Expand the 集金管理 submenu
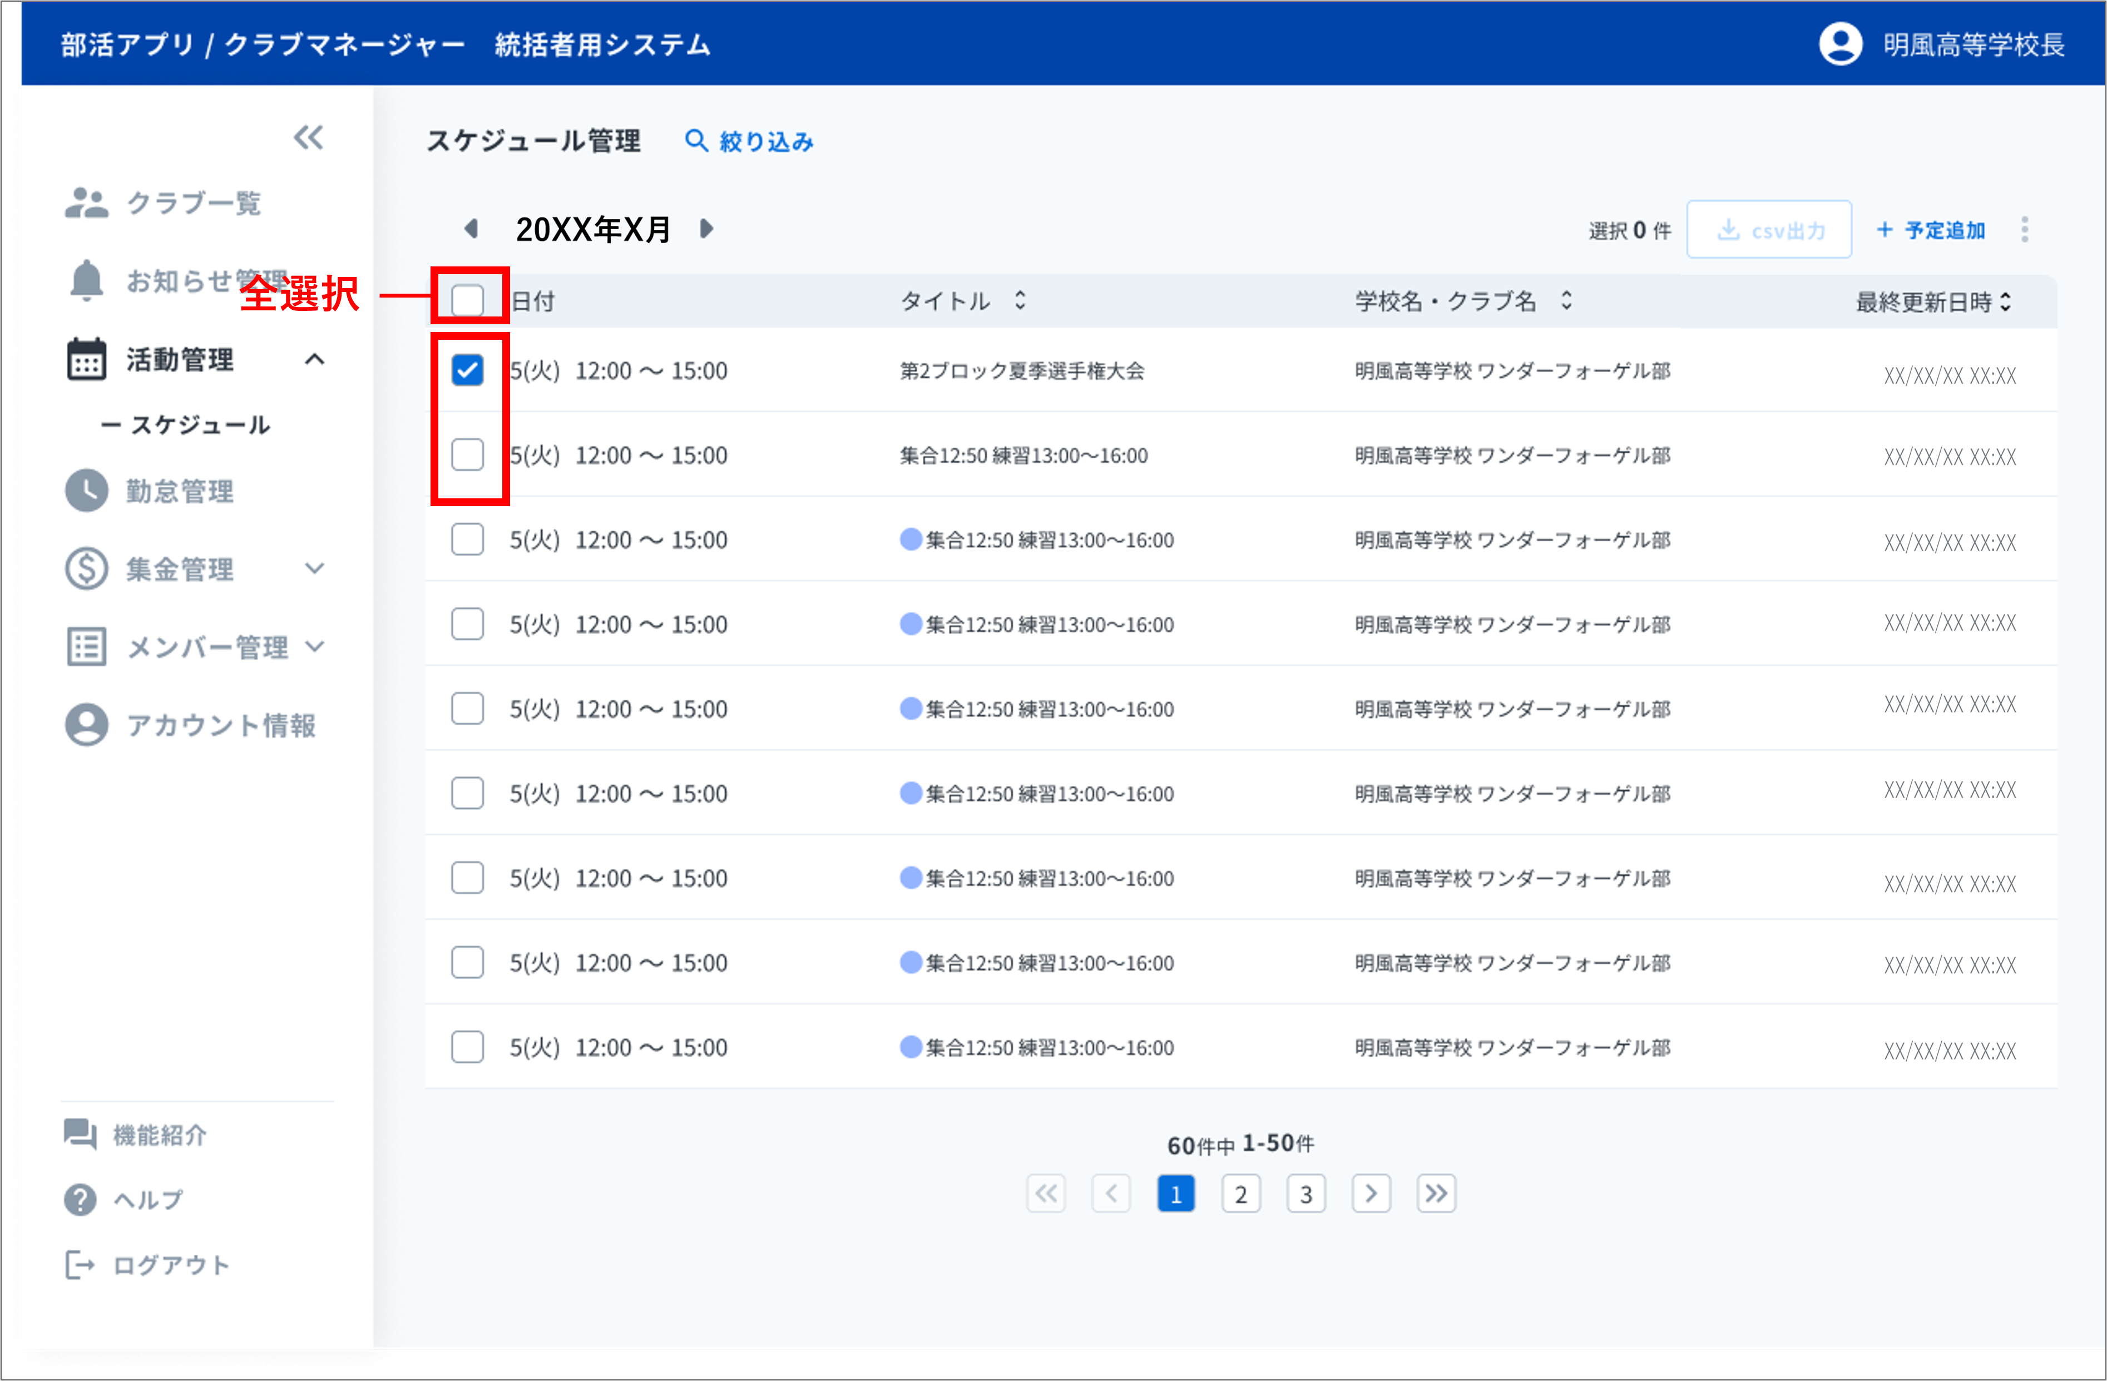This screenshot has width=2107, height=1381. click(315, 569)
